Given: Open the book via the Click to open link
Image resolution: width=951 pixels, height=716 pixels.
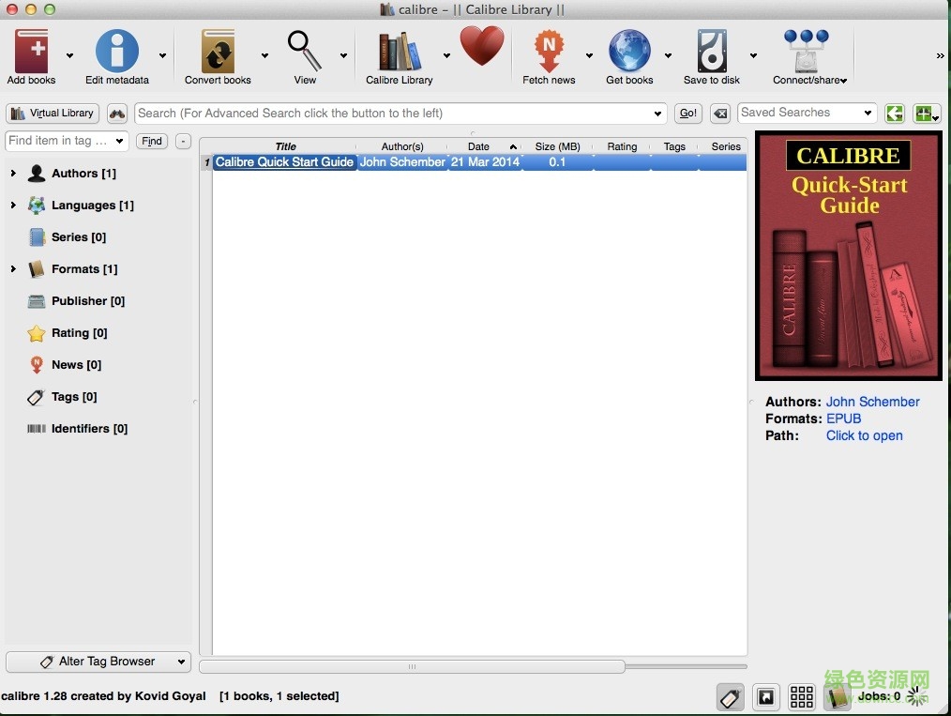Looking at the screenshot, I should tap(864, 435).
